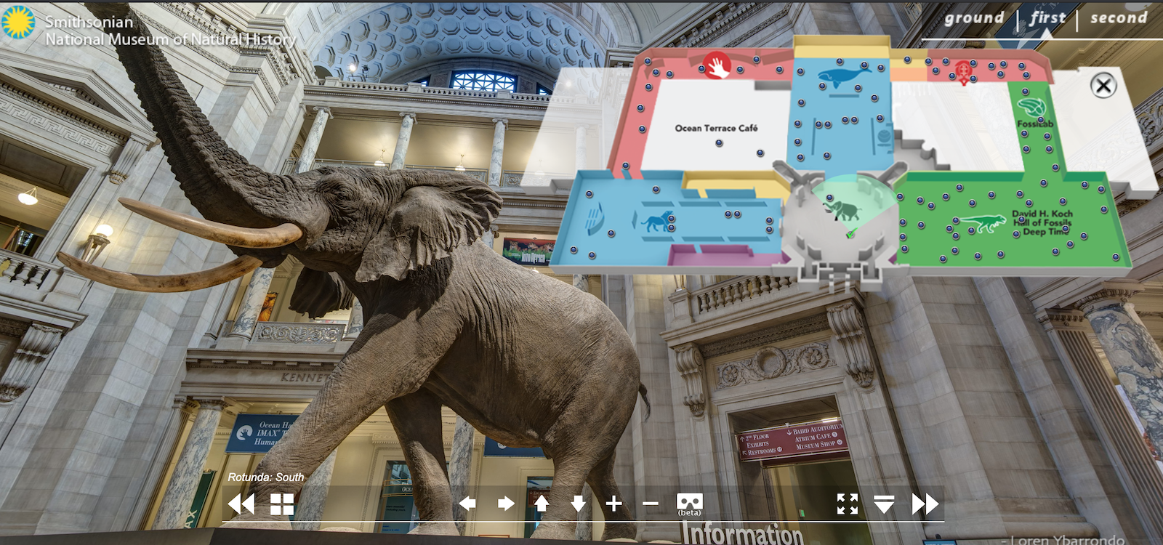The width and height of the screenshot is (1163, 545).
Task: Tilt view up with the up arrow
Action: tap(542, 503)
